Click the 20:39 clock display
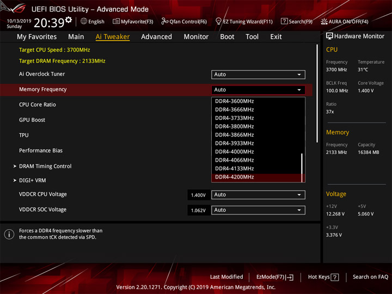Image resolution: width=392 pixels, height=294 pixels. (49, 23)
